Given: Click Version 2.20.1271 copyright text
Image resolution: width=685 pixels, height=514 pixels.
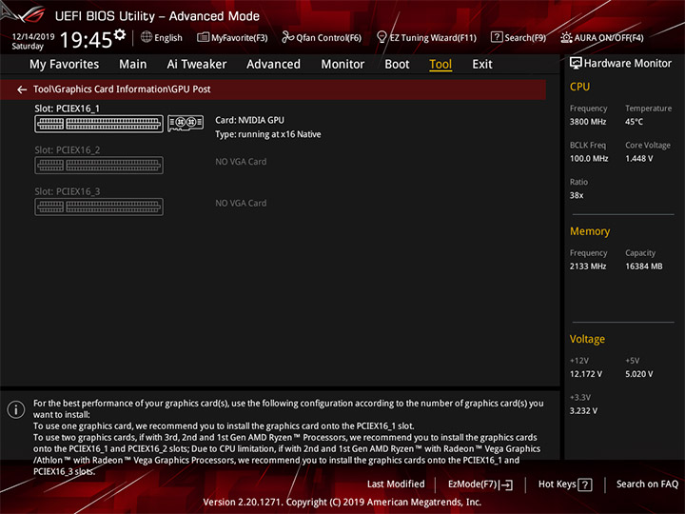Looking at the screenshot, I should (x=342, y=503).
